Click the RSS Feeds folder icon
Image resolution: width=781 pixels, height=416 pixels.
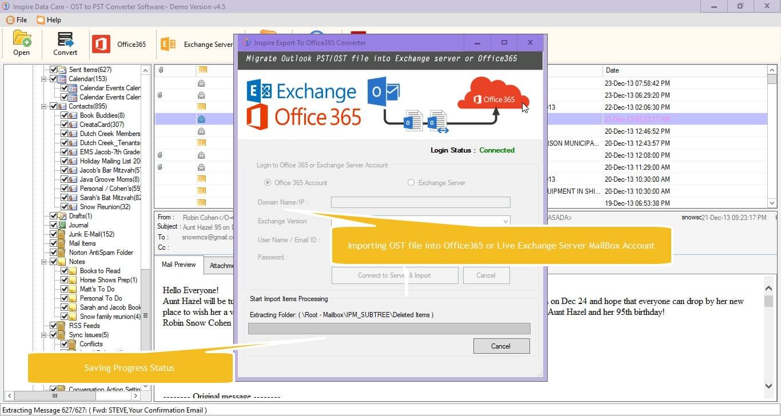pos(62,326)
